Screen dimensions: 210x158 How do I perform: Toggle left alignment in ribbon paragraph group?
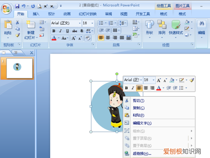[x=101, y=38]
